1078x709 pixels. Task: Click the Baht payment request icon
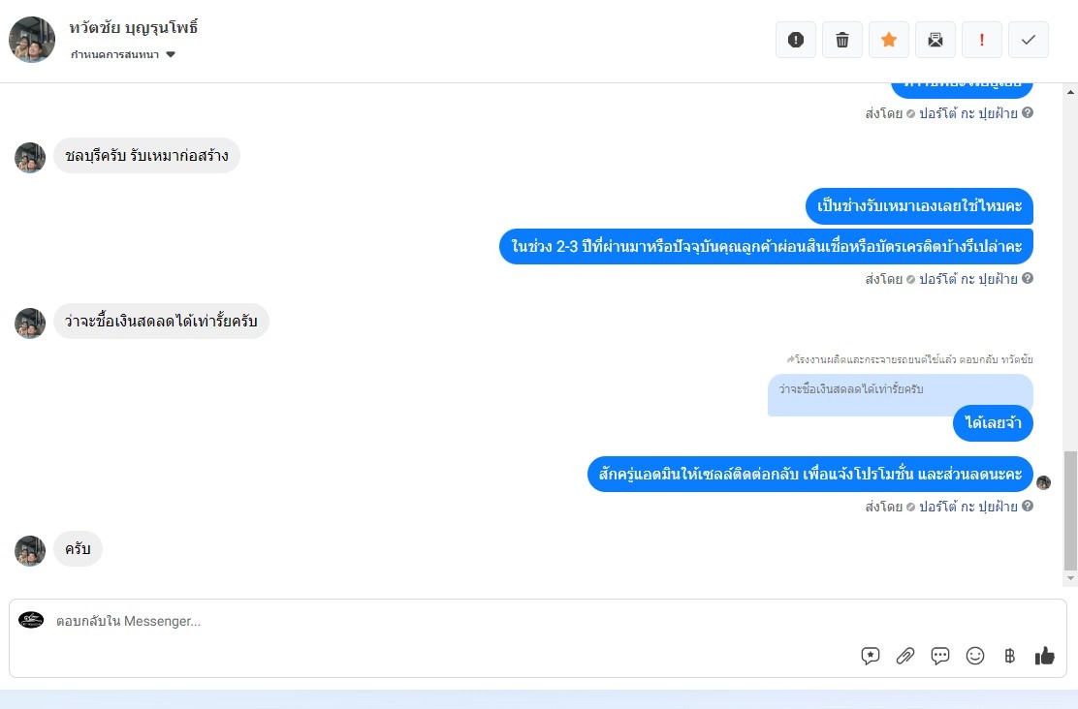(x=1009, y=656)
